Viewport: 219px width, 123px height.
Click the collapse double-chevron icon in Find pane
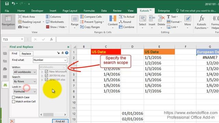pos(63,53)
